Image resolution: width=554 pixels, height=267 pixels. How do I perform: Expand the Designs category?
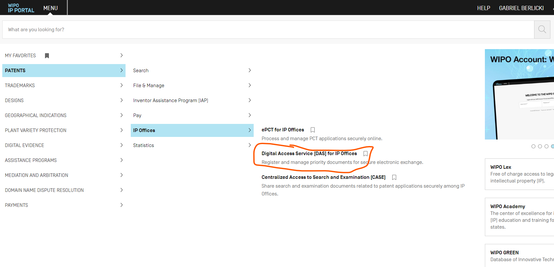click(64, 100)
